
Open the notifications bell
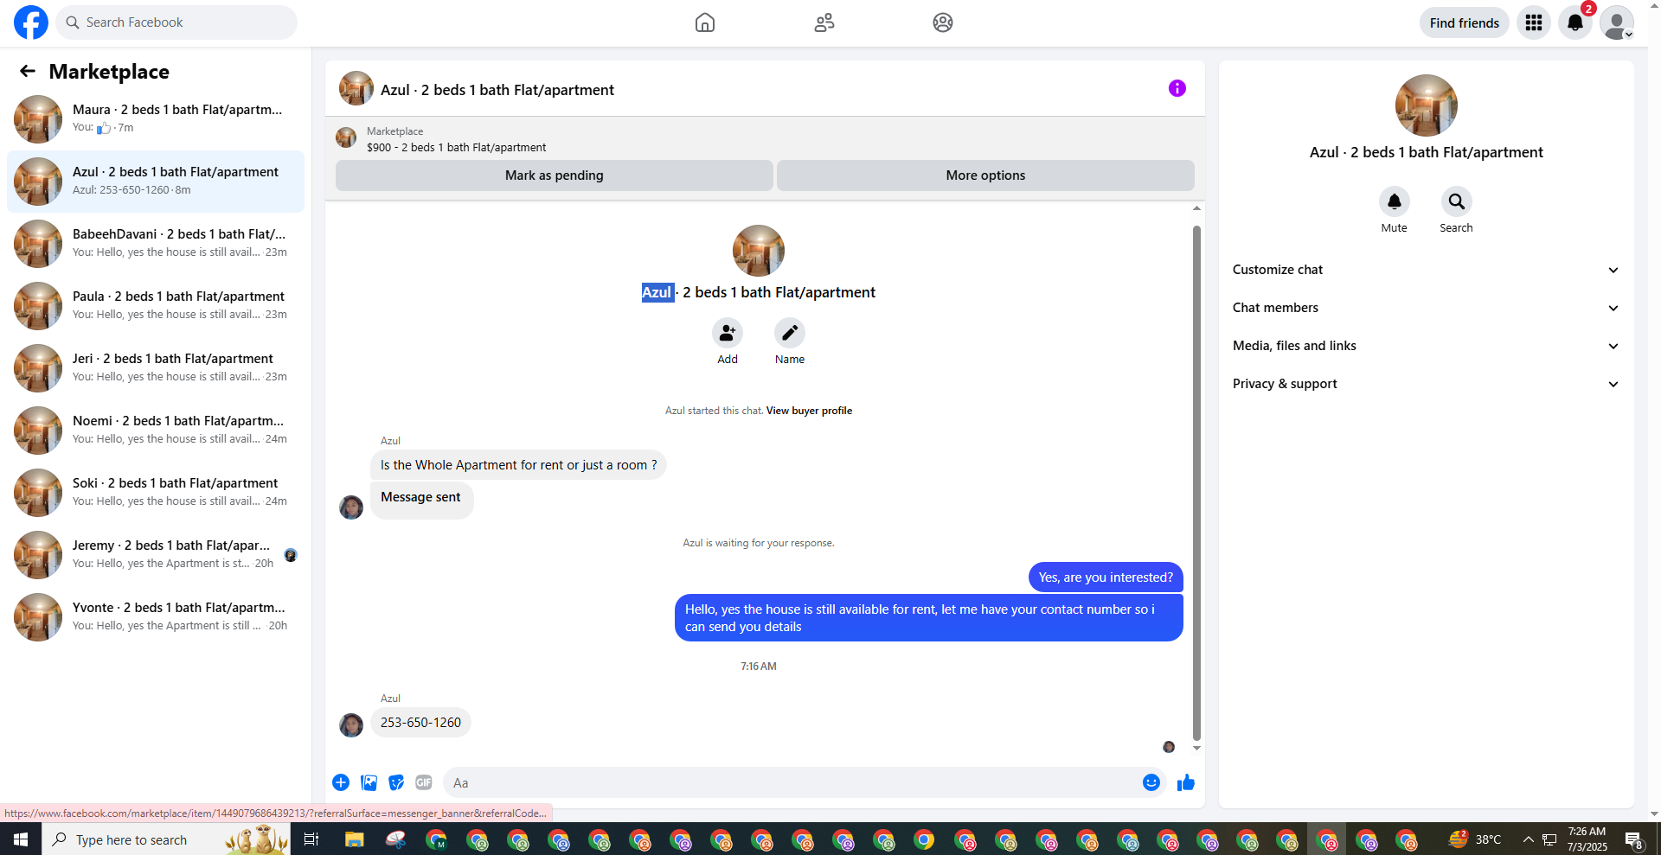(1575, 22)
